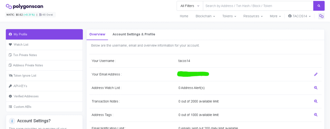Open Token Ignore List sidebar item
The height and width of the screenshot is (129, 330).
click(24, 75)
